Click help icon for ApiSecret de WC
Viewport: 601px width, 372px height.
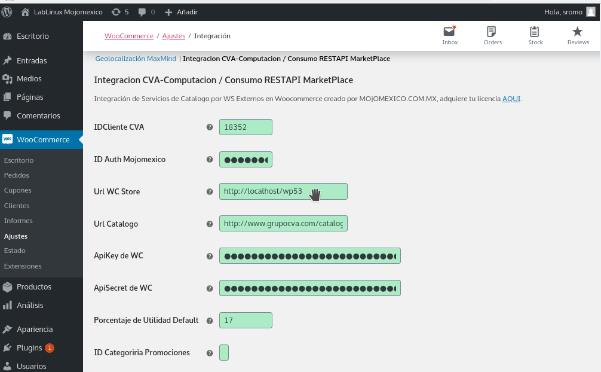click(x=210, y=288)
